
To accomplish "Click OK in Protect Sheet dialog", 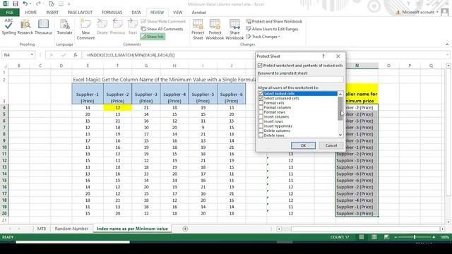I will click(303, 145).
